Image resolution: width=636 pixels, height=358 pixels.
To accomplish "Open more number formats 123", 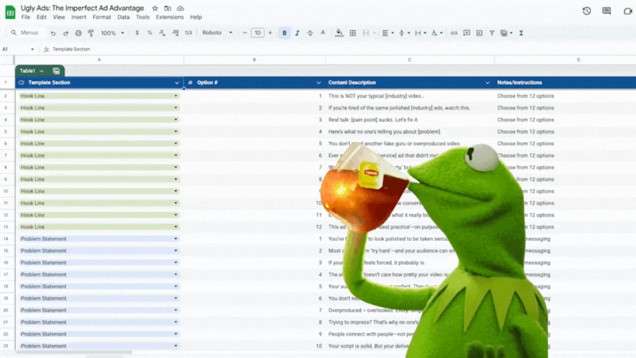I will (x=188, y=33).
